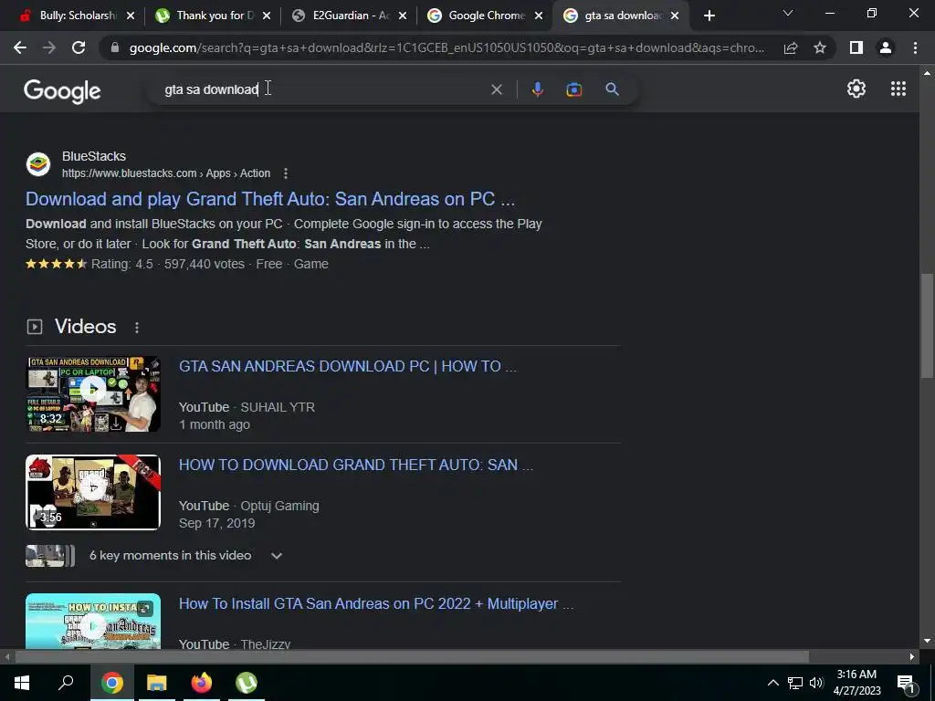Open BlueStacks result options menu
The image size is (935, 701).
click(286, 173)
